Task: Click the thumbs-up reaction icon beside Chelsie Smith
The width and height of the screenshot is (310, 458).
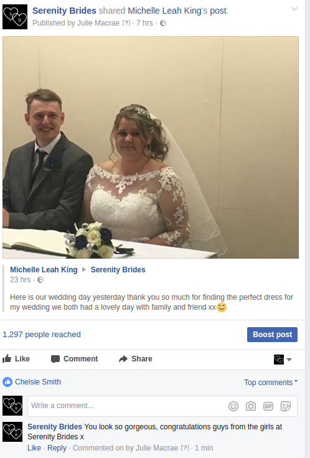Action: tap(7, 382)
